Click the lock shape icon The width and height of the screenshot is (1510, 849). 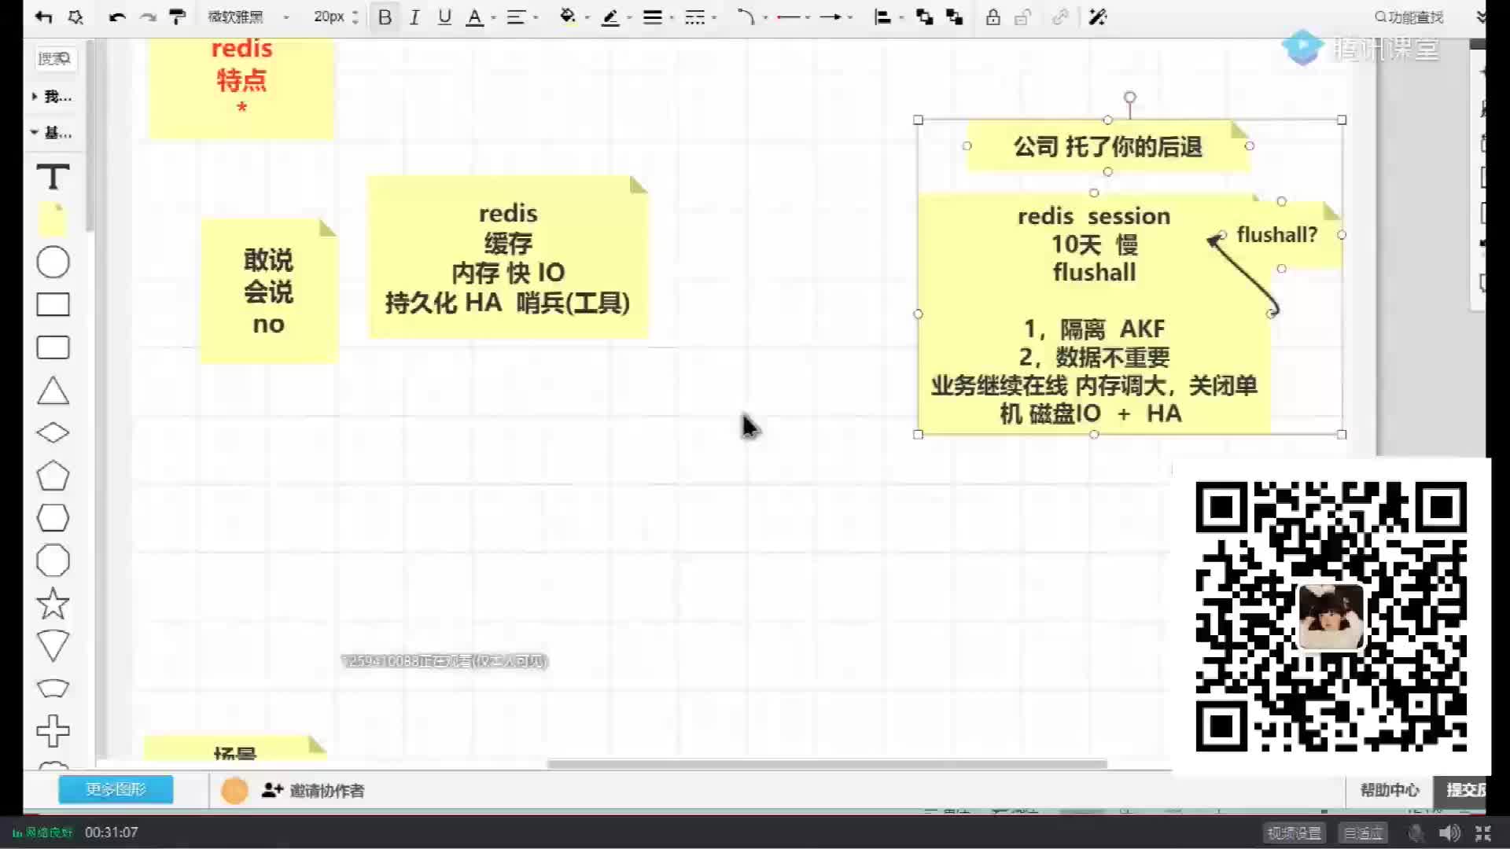993,17
